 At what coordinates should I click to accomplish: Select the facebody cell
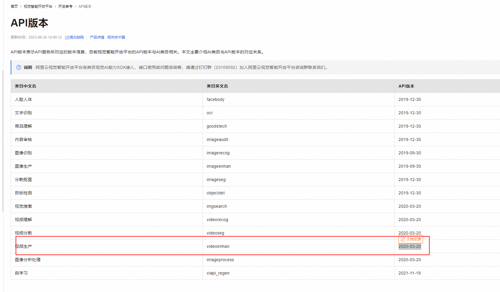[x=299, y=99]
